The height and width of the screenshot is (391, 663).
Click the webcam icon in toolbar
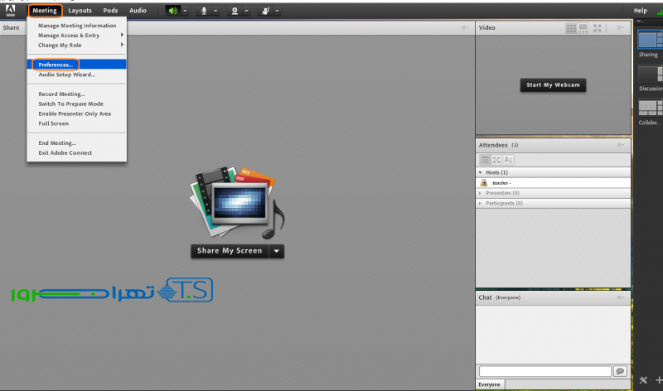pos(235,11)
